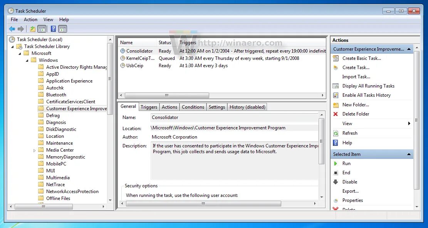This screenshot has width=428, height=228.
Task: Switch to the Conditions tab
Action: pos(193,107)
